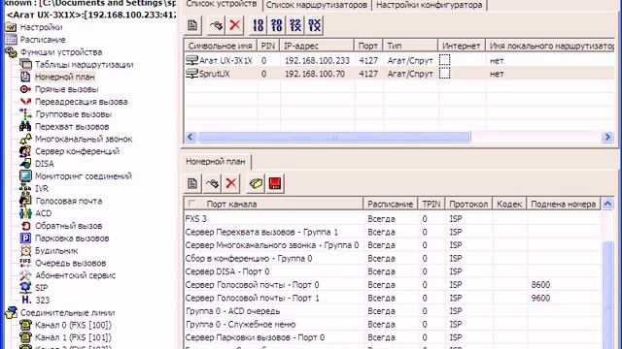Select Номерной план tree item
622x349 pixels.
(65, 77)
